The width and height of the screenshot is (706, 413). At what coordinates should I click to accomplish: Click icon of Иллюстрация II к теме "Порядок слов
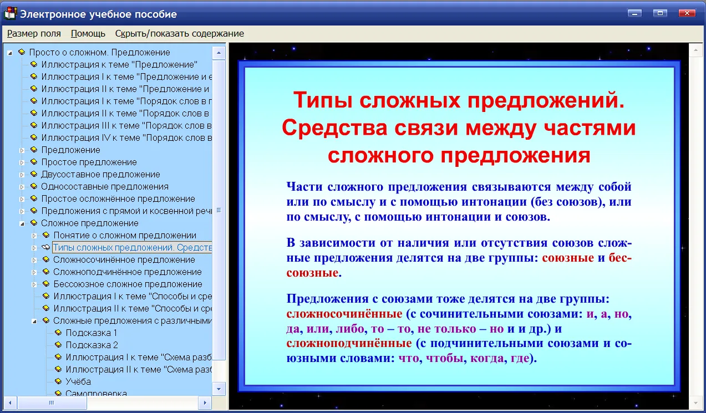(x=34, y=113)
